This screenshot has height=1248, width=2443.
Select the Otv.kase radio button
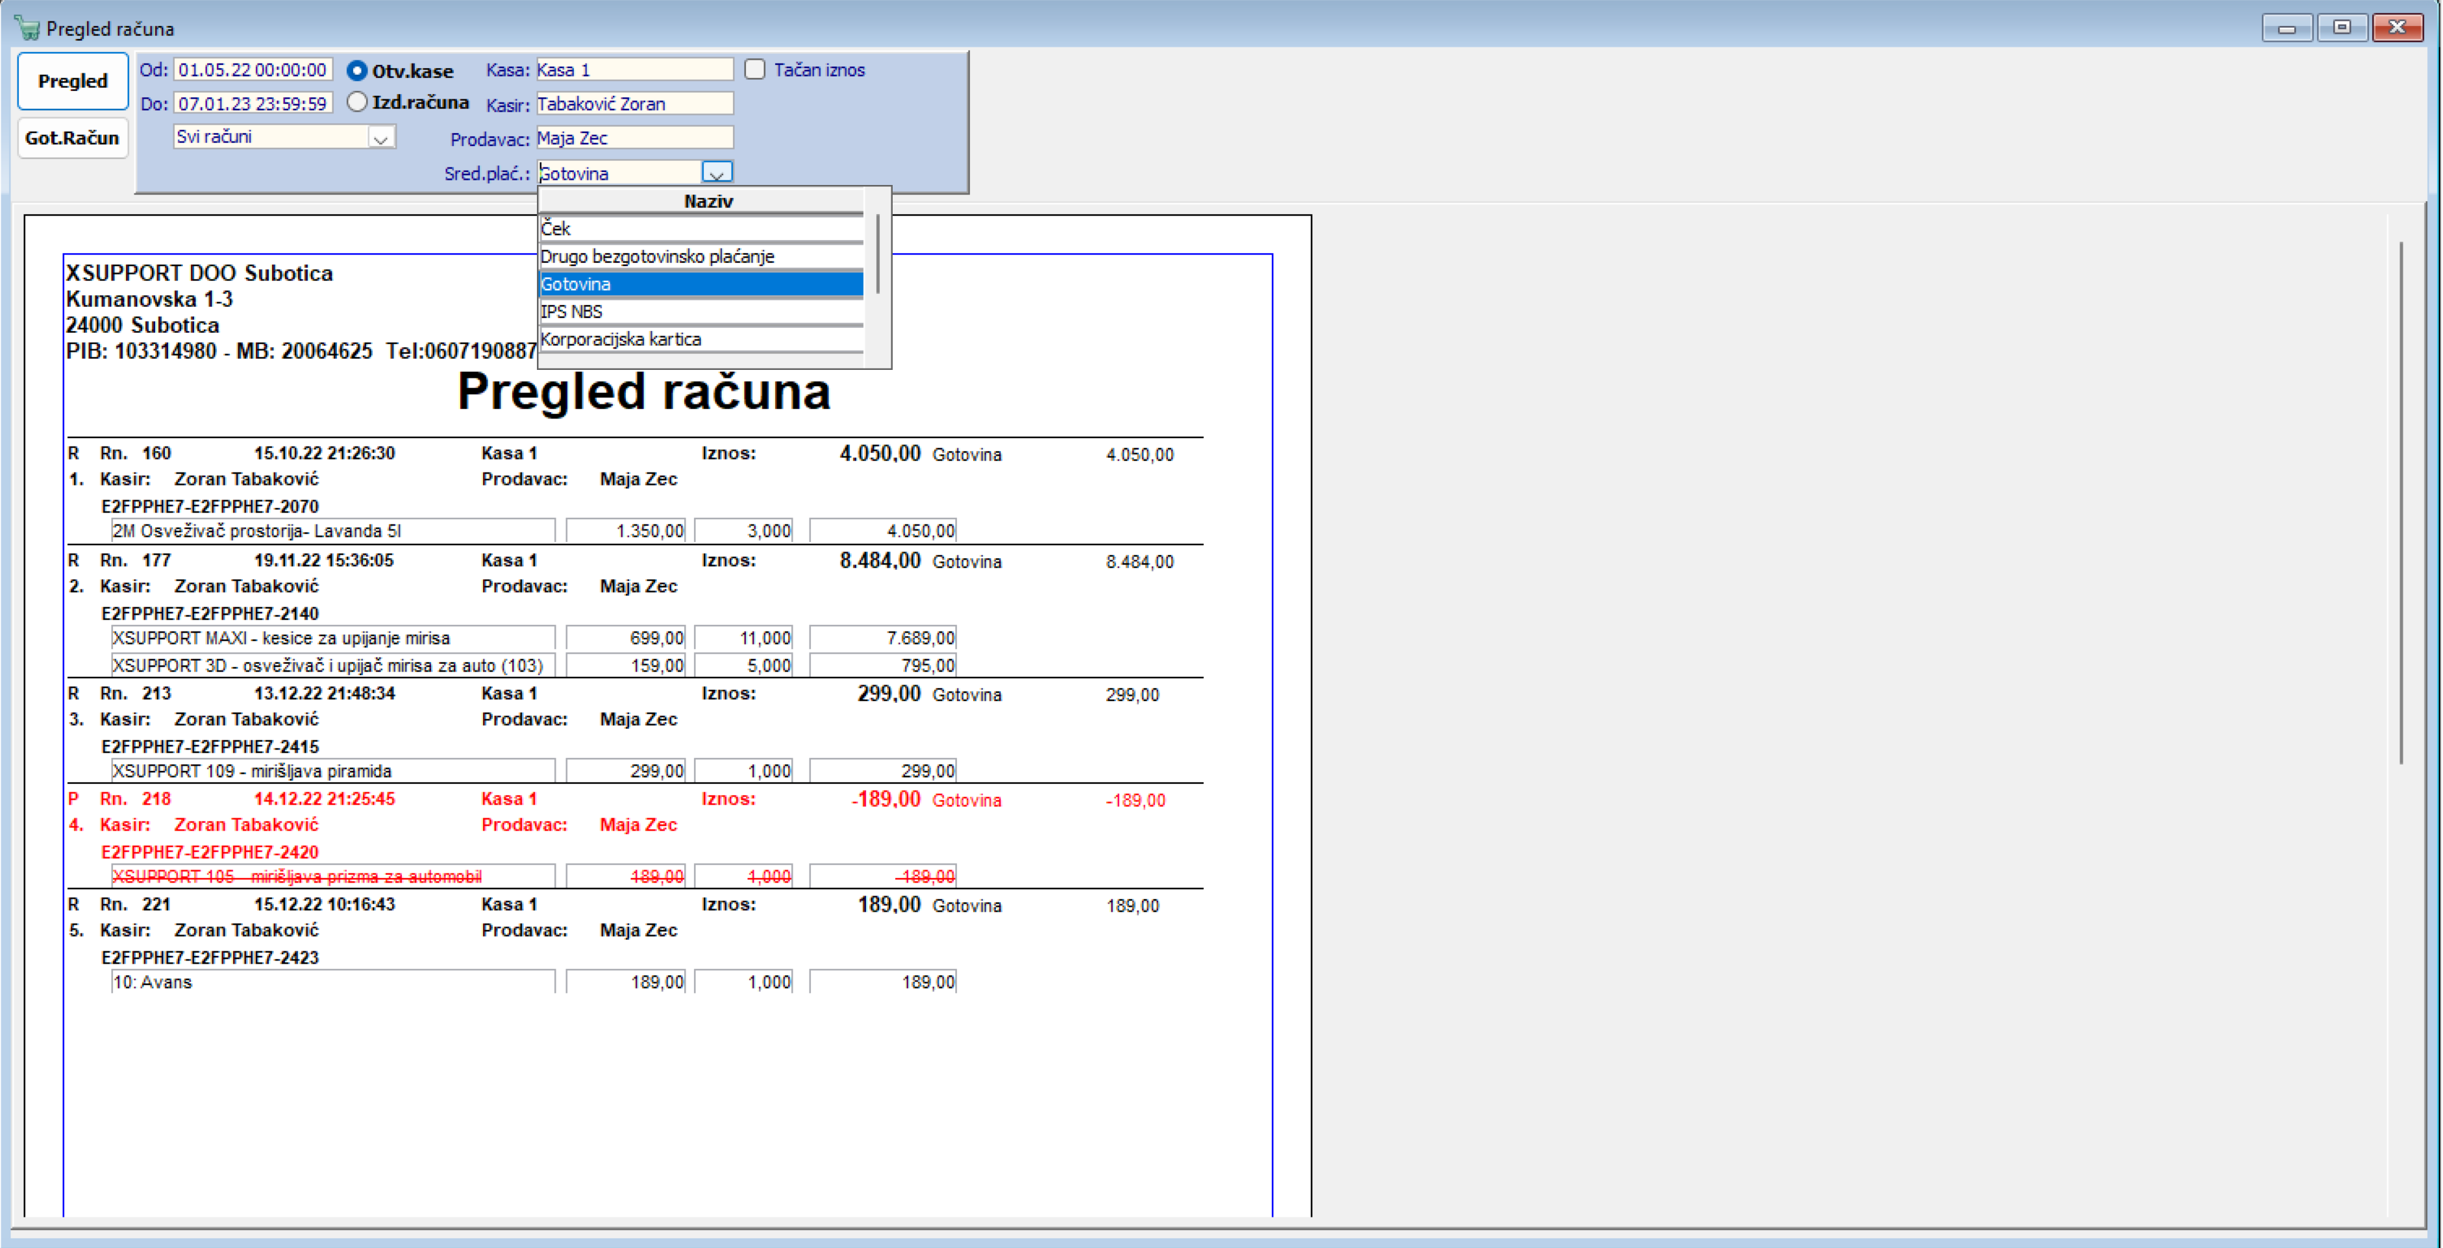(x=356, y=71)
